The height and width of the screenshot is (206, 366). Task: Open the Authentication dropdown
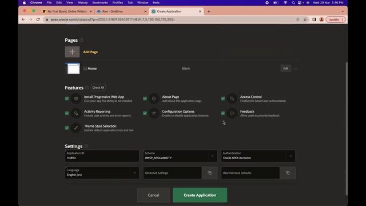click(x=258, y=156)
